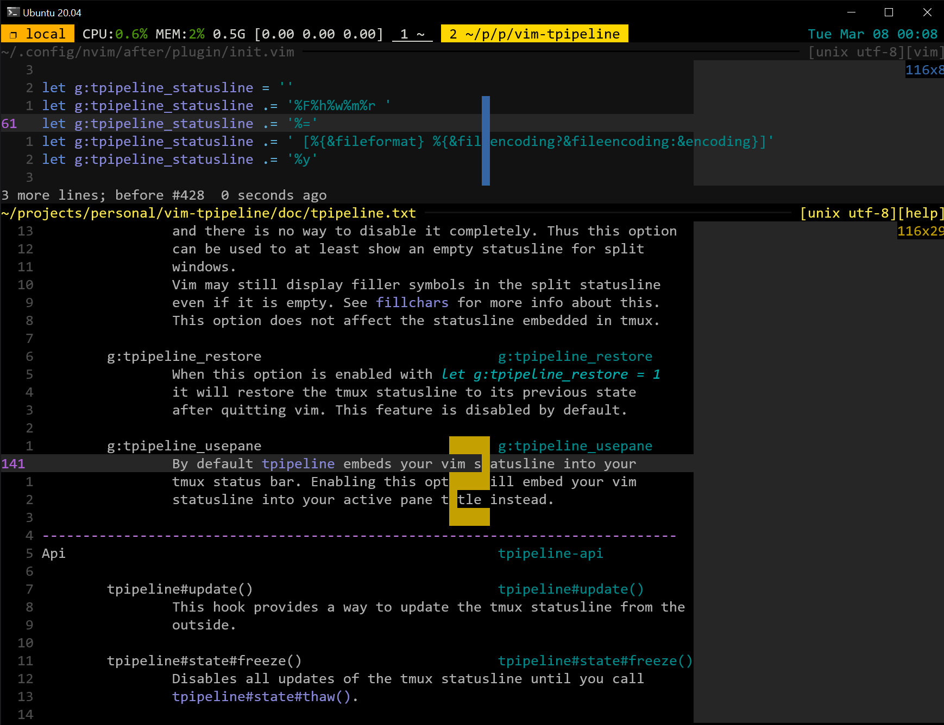The width and height of the screenshot is (944, 725).
Task: Click the load average [0.00 0.00 0.00]
Action: (318, 34)
